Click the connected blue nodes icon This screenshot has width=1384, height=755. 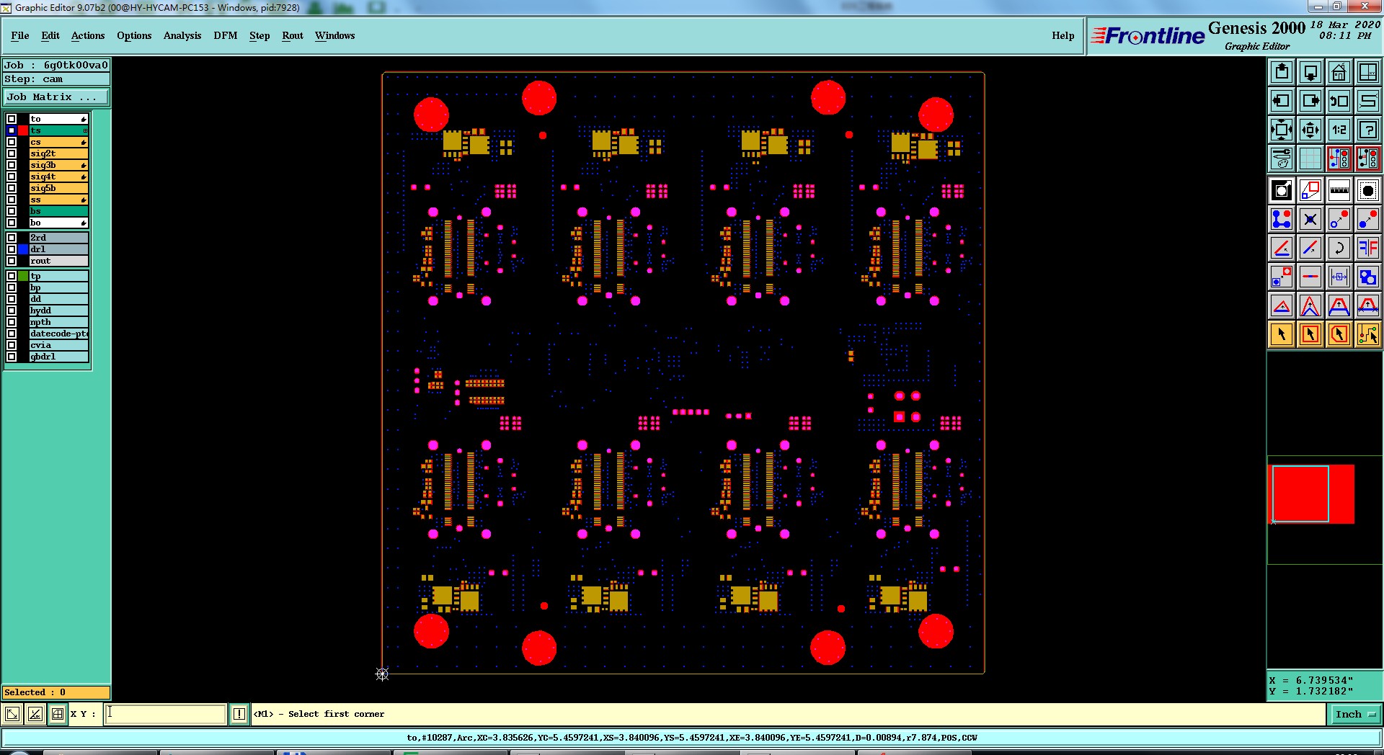tap(1282, 219)
